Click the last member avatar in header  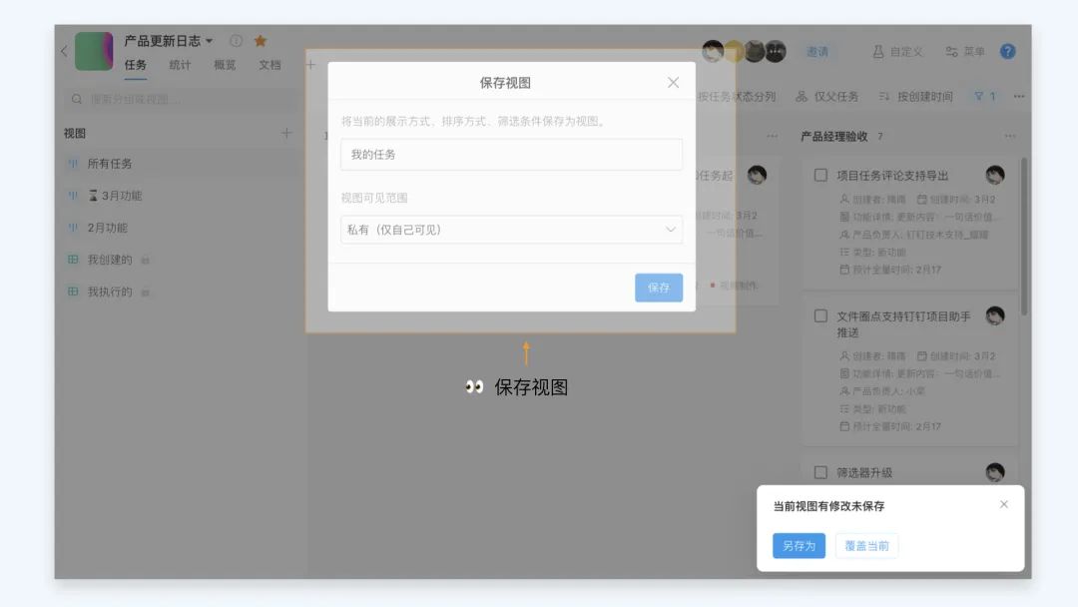click(x=776, y=51)
